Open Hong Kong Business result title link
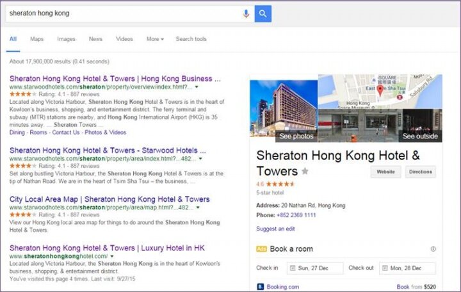The height and width of the screenshot is (292, 461). point(115,79)
